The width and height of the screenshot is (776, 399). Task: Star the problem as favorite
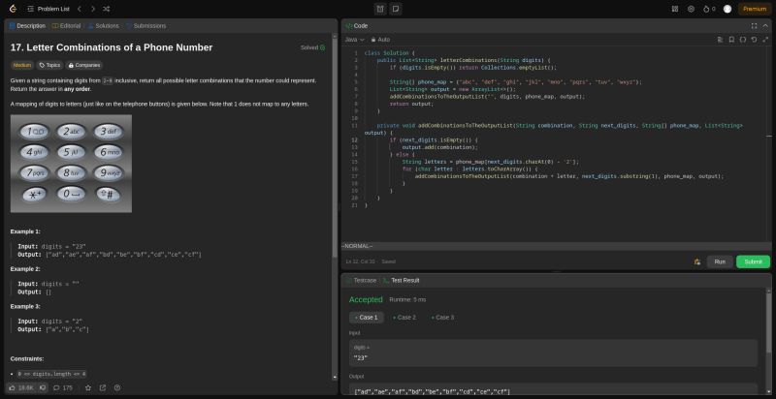pos(88,387)
